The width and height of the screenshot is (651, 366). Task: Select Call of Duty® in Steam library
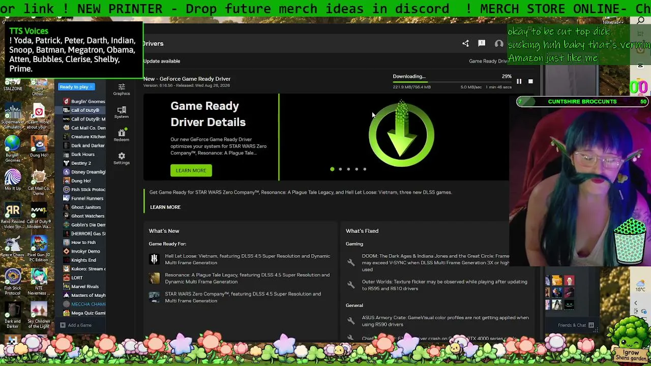tap(84, 110)
